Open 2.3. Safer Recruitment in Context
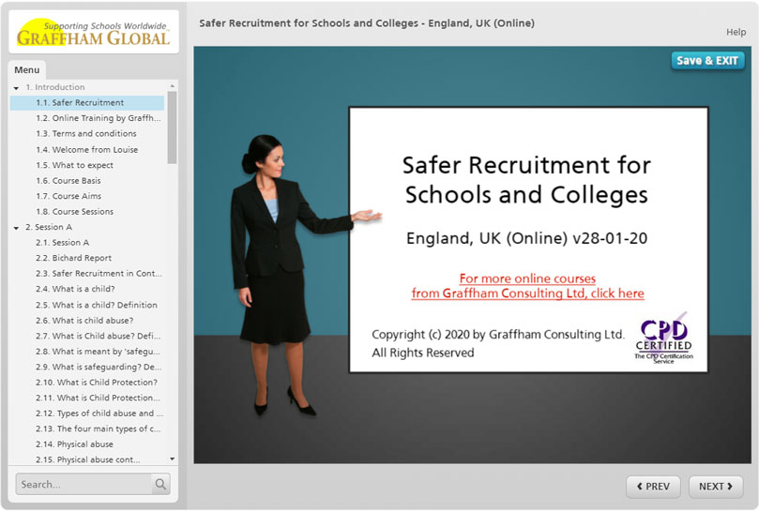759x511 pixels. [99, 274]
